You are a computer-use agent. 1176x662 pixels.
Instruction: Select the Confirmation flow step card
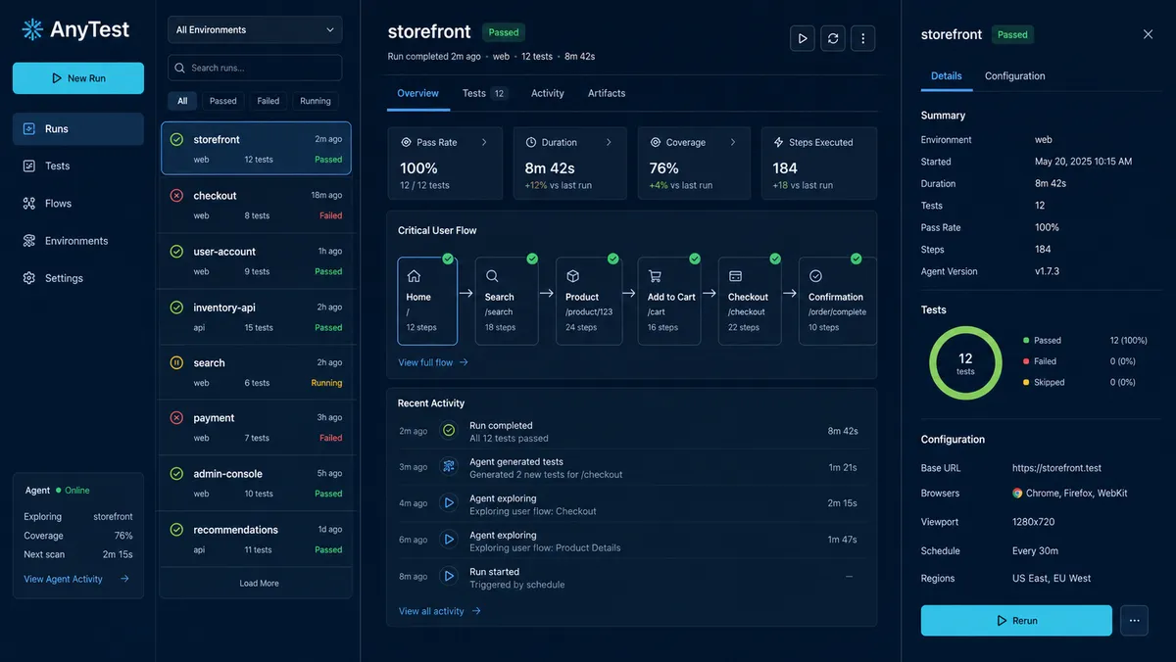(838, 301)
